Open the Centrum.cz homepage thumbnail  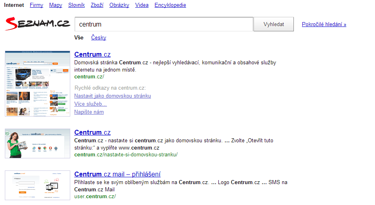pyautogui.click(x=38, y=84)
